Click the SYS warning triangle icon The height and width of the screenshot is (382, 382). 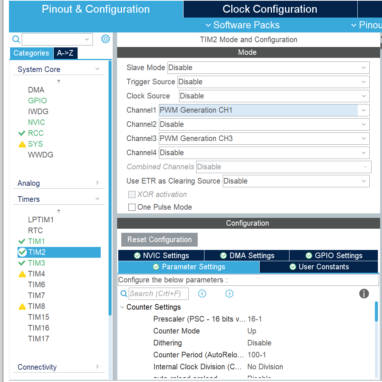click(x=22, y=144)
